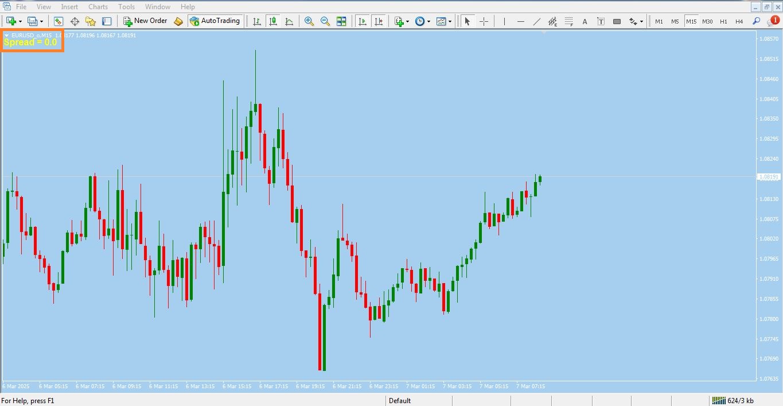The image size is (783, 406).
Task: Switch timeframe to H1
Action: [x=723, y=21]
